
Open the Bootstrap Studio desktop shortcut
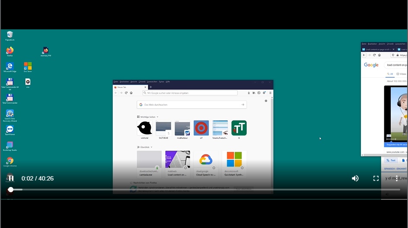[x=10, y=146]
